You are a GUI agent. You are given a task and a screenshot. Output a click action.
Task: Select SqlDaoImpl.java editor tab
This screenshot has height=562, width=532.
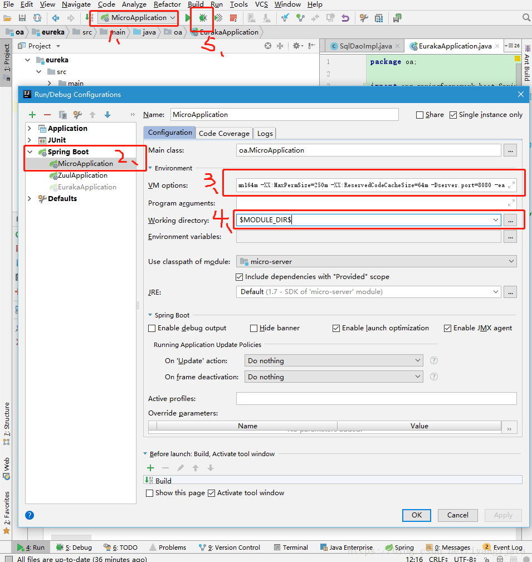[x=365, y=46]
